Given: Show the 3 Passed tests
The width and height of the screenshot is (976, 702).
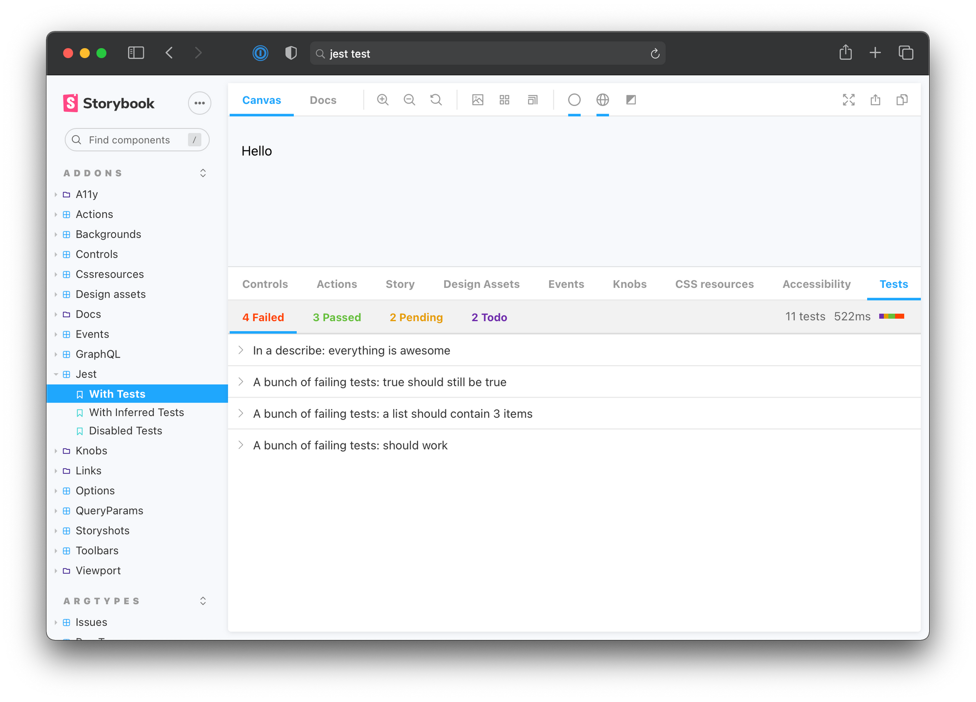Looking at the screenshot, I should (x=337, y=317).
